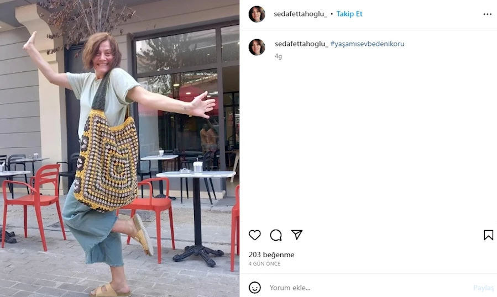
Task: Submit the comment with Paylaş
Action: tap(483, 288)
